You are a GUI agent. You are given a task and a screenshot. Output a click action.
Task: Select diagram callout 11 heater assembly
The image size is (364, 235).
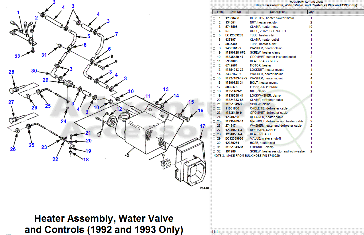click(148, 96)
